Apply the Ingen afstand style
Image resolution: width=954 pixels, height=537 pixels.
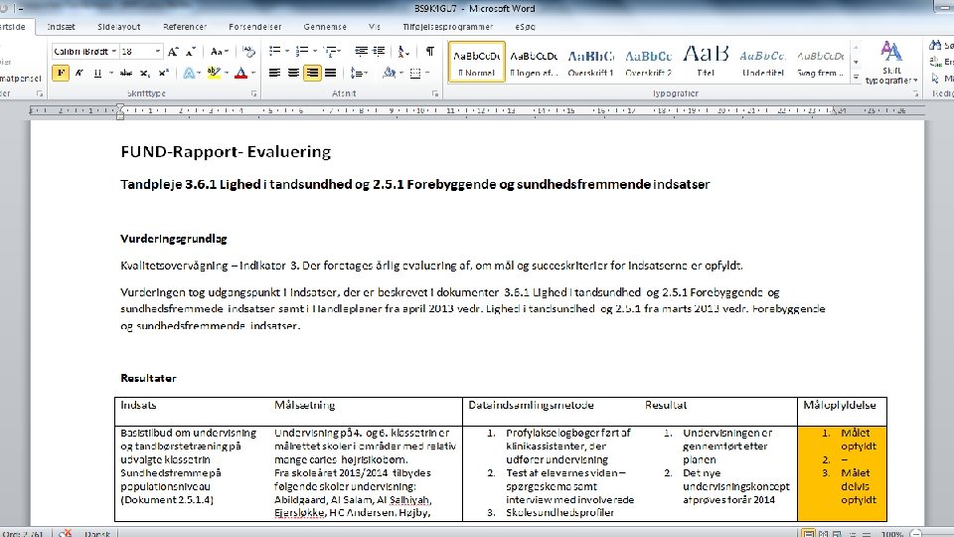[x=534, y=62]
